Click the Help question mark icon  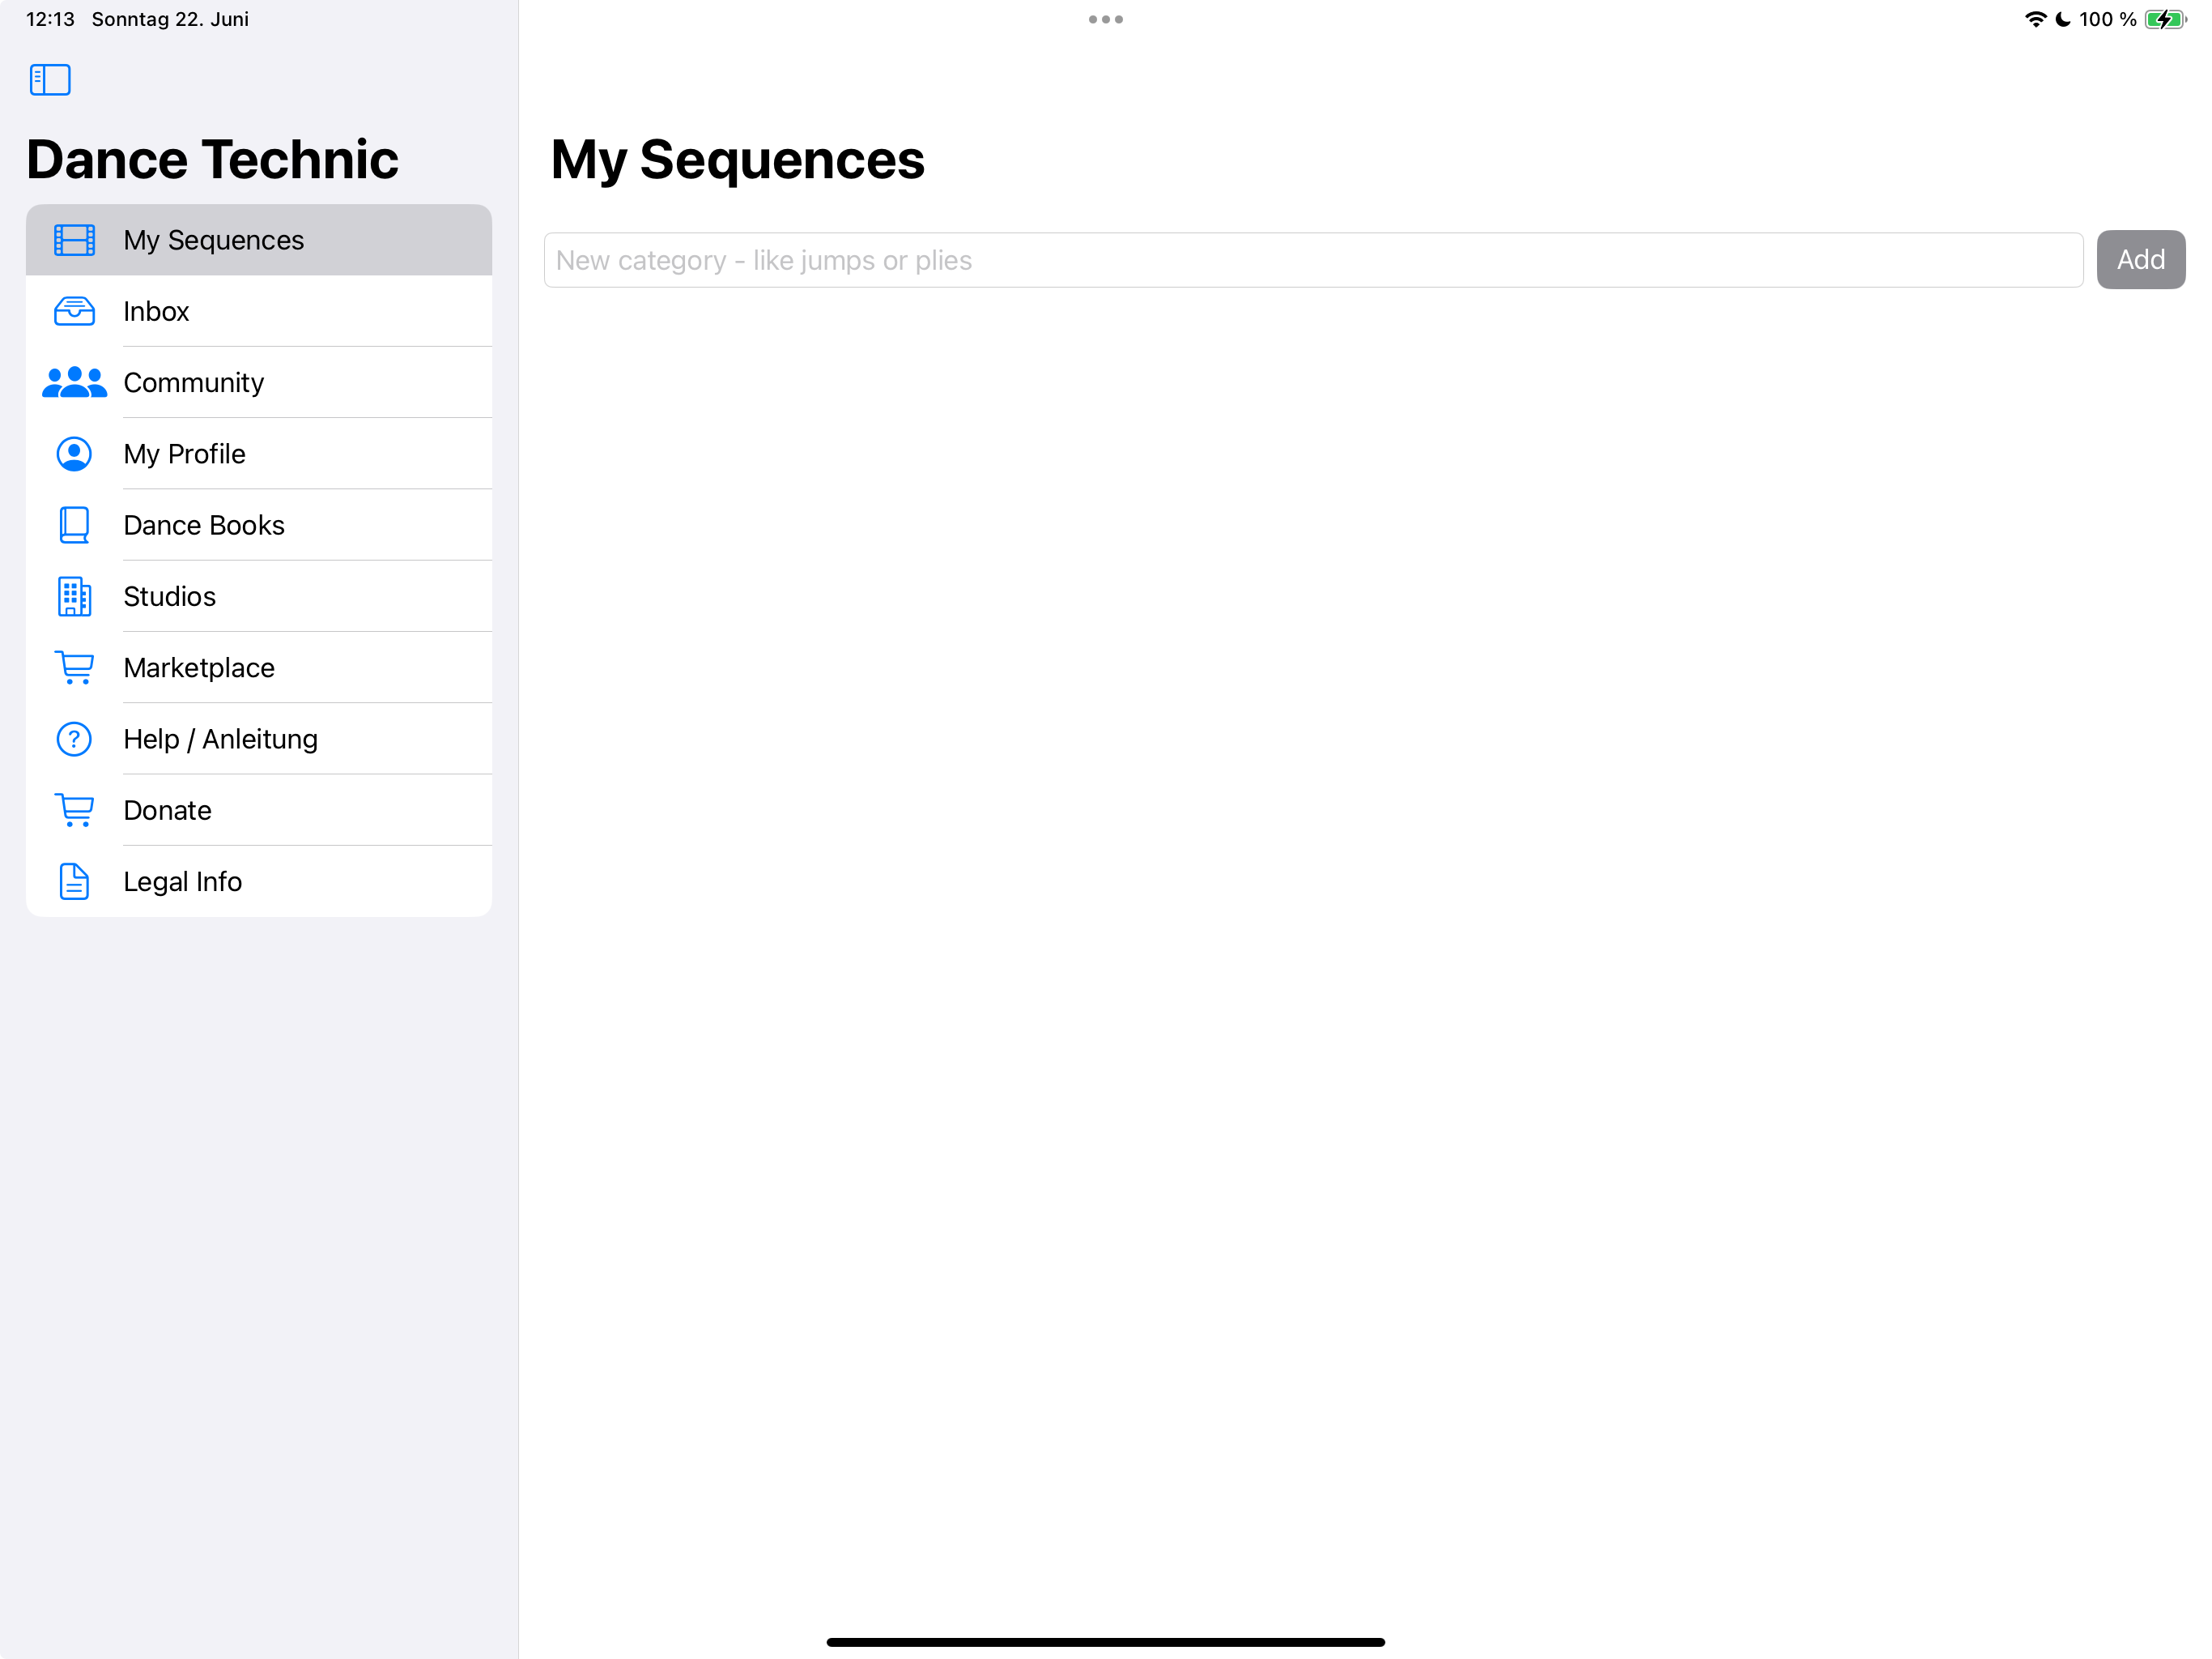[74, 740]
